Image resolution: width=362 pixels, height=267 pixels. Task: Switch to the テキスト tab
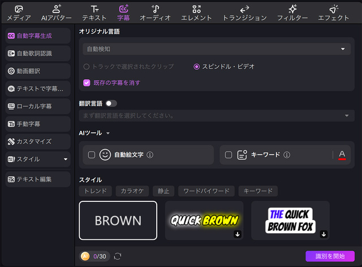[x=94, y=13]
